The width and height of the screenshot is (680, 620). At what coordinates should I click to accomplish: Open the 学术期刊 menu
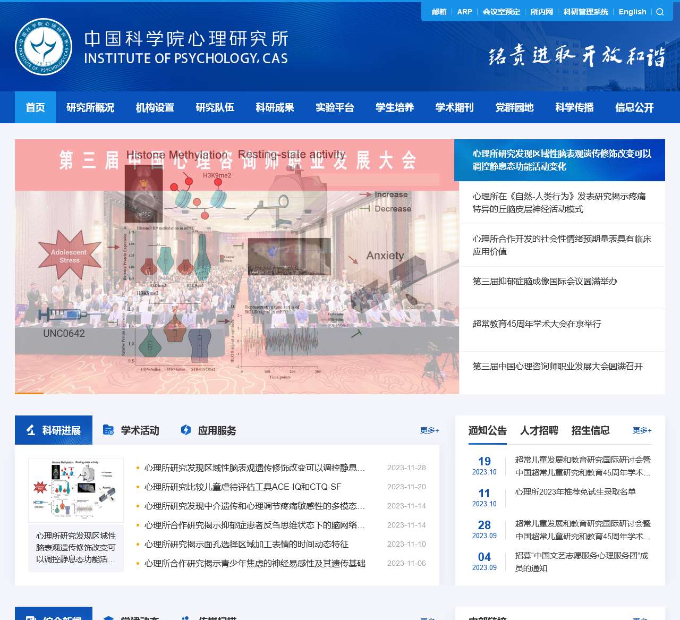[x=454, y=107]
